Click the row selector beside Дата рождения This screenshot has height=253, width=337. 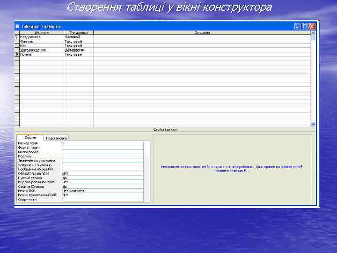17,50
